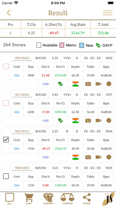Image resolution: width=116 pixels, height=206 pixels.
Task: Open camera image for stone 900130455
Action: pos(88,84)
